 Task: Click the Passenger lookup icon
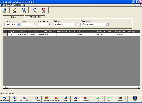(x=107, y=24)
